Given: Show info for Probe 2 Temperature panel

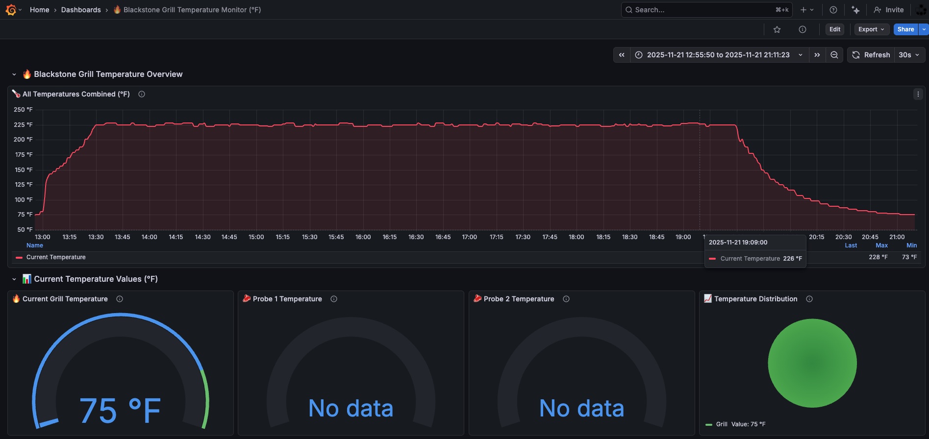Looking at the screenshot, I should 566,299.
